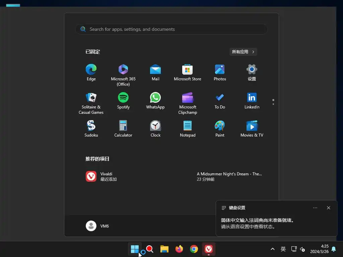Show hidden system tray icons
Viewport: 343px width, 257px height.
(273, 249)
